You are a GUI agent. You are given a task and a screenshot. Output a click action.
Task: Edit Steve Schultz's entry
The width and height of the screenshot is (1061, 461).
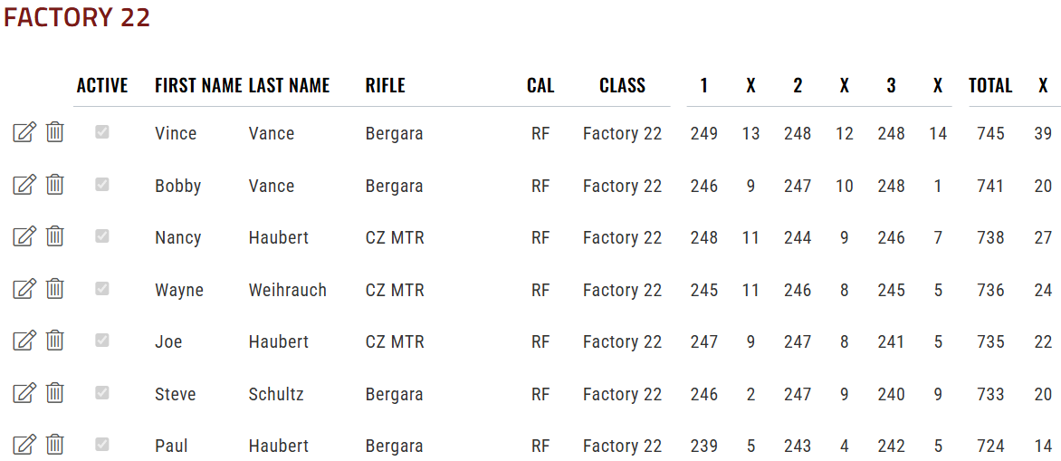point(24,393)
